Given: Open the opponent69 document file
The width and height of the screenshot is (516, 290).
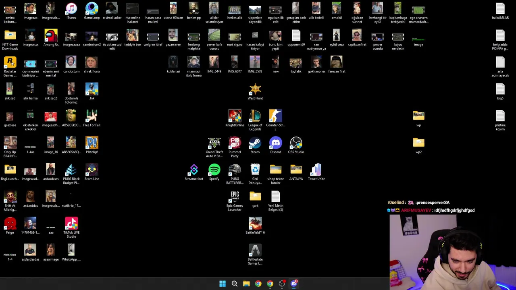Looking at the screenshot, I should click(x=296, y=38).
